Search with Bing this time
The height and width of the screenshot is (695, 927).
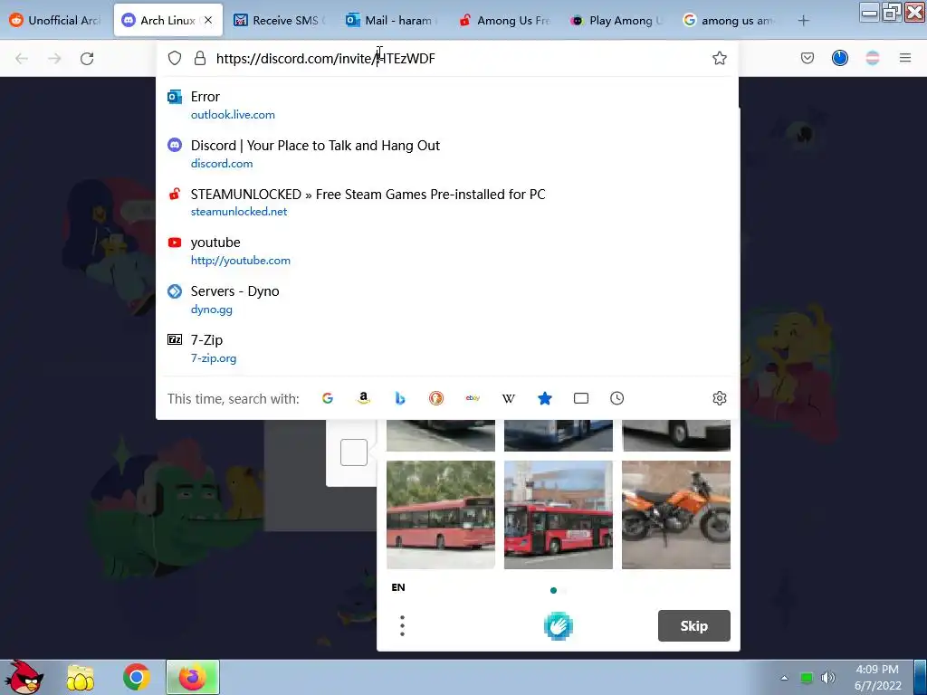pos(399,398)
